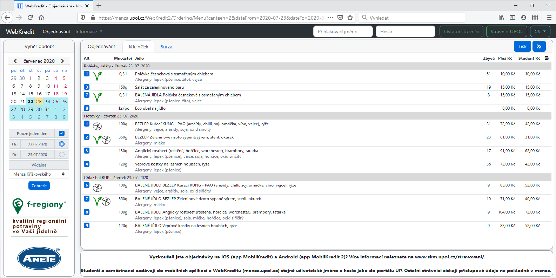Click alt number 3 for Anglický rostbeef
This screenshot has width=556, height=278.
click(x=87, y=151)
